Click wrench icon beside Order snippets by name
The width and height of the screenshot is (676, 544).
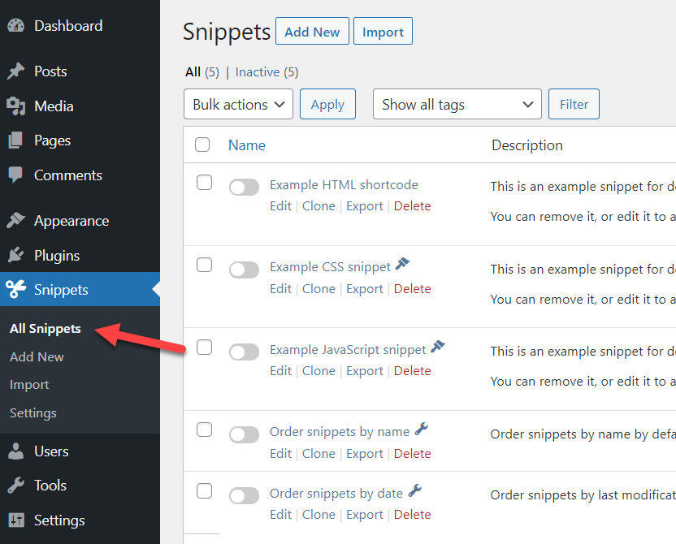tap(421, 429)
